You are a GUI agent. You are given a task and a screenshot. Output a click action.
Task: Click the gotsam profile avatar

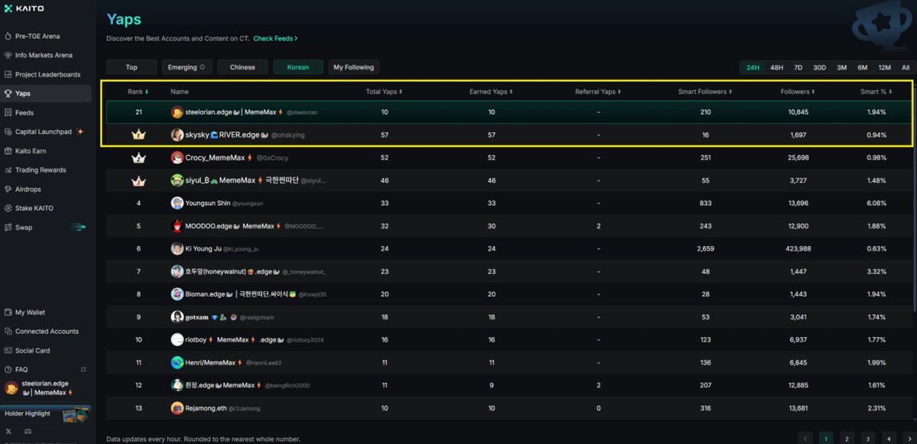[x=177, y=316]
